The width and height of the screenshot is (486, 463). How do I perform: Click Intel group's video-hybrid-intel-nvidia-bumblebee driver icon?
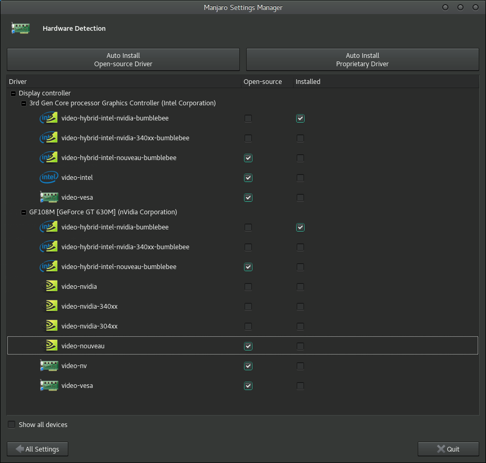tap(48, 118)
